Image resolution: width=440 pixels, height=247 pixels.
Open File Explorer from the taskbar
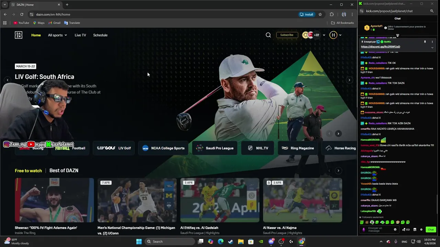[x=241, y=242]
